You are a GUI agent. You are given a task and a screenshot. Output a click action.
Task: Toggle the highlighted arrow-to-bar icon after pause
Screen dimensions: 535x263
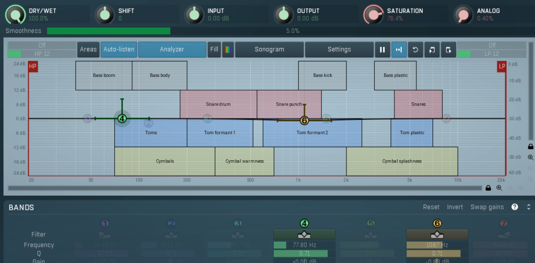click(399, 50)
